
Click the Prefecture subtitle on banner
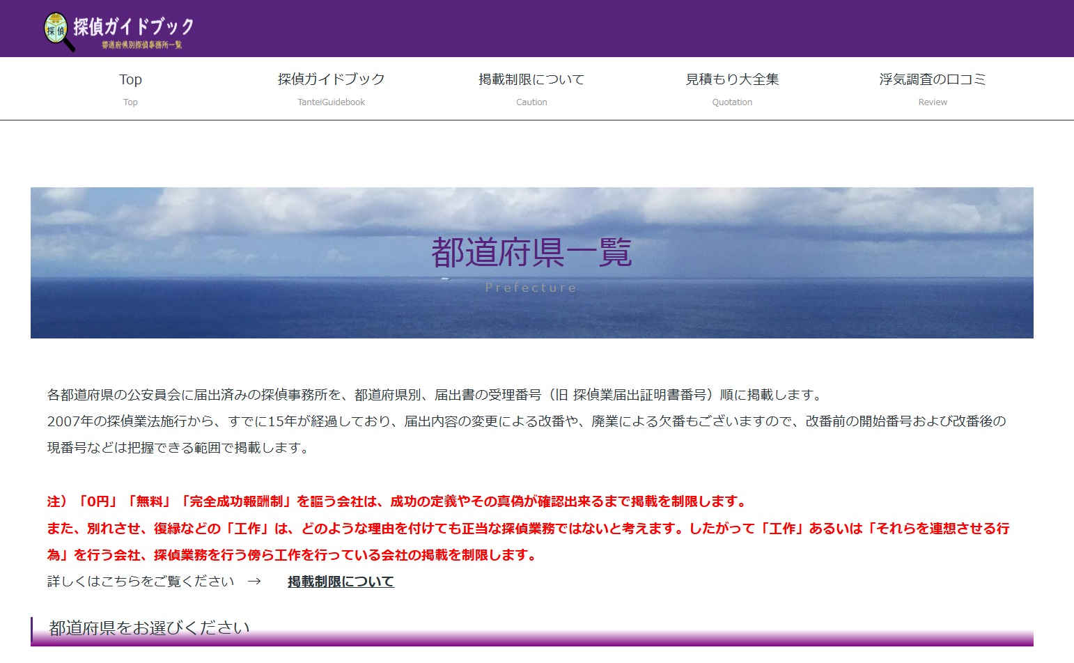531,288
